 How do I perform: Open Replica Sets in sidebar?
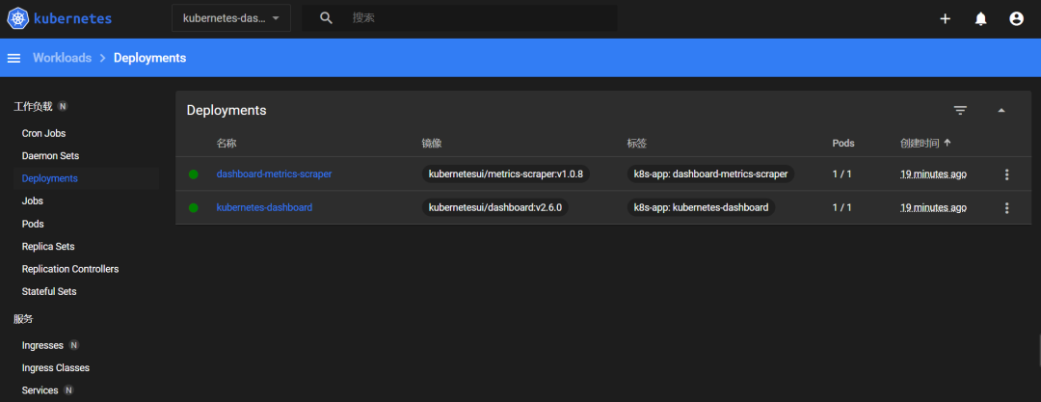(x=48, y=247)
